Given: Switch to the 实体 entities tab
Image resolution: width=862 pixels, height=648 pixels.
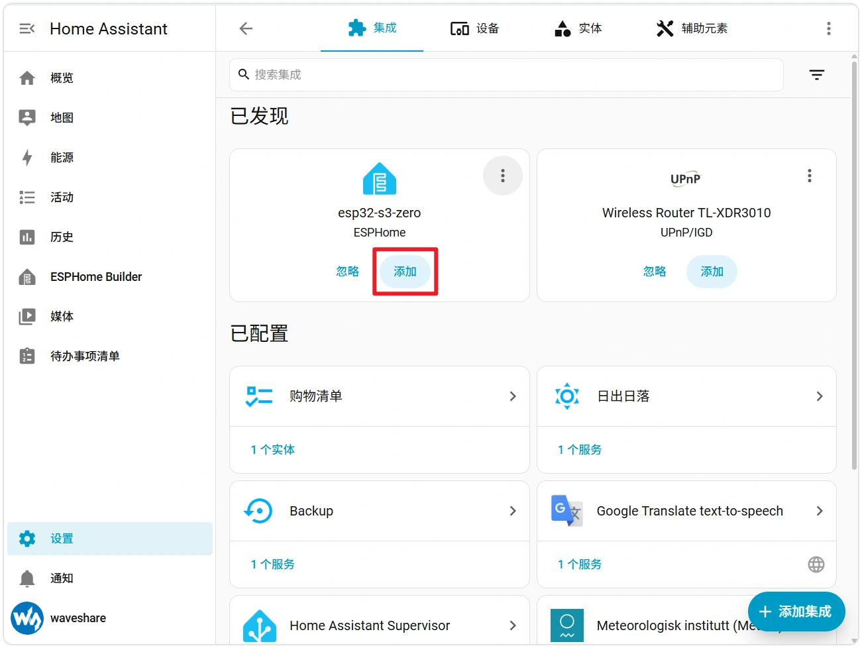Looking at the screenshot, I should pyautogui.click(x=578, y=28).
